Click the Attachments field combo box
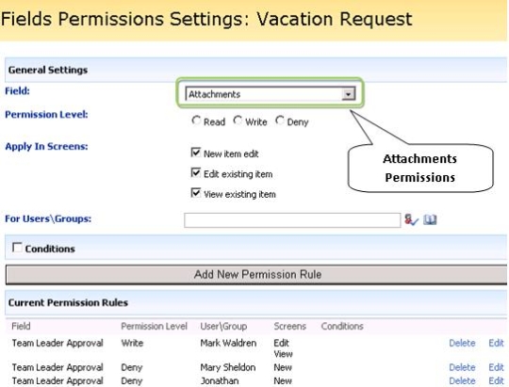509x387 pixels. click(271, 94)
